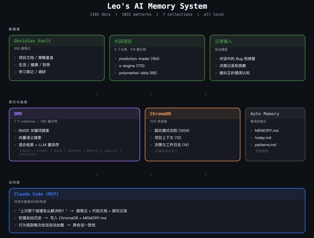The height and width of the screenshot is (238, 314).
Task: Open the 项目文档 / 策略复盘 list entry
Action: point(36,58)
